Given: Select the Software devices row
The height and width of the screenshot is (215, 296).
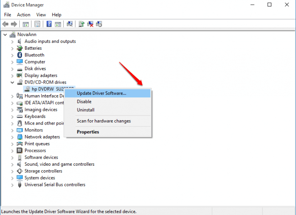Looking at the screenshot, I should point(41,157).
